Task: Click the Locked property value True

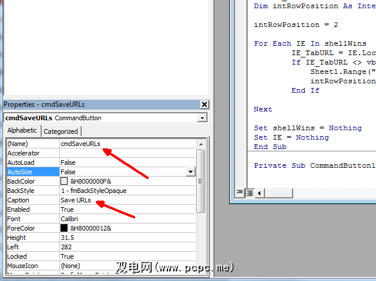Action: click(x=67, y=256)
